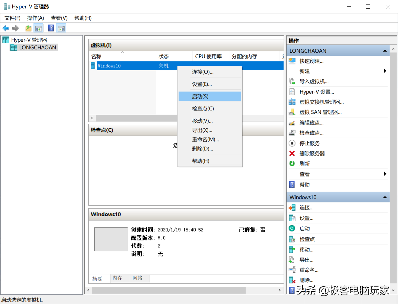Choose 设置(E)... in context menu
Image resolution: width=398 pixels, height=304 pixels.
pos(210,84)
